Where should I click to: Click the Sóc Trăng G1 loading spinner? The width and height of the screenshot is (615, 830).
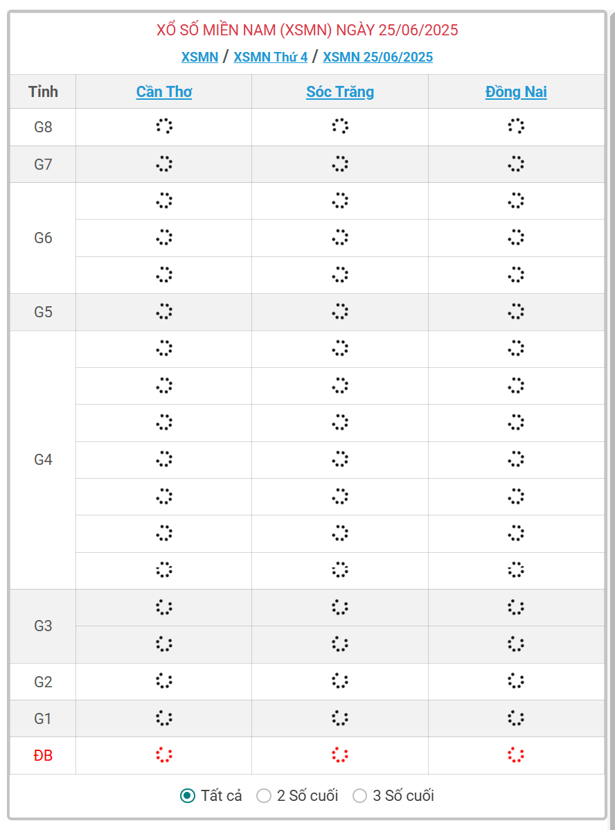[x=340, y=718]
